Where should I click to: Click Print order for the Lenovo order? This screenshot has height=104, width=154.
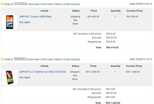[47, 4]
